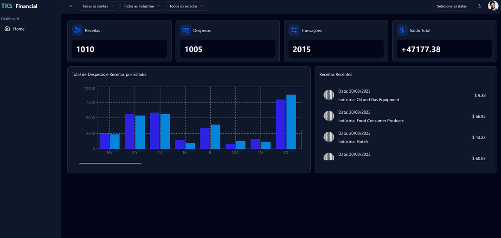Open the Todos os estados filter
Viewport: 501px width, 238px height.
click(186, 6)
